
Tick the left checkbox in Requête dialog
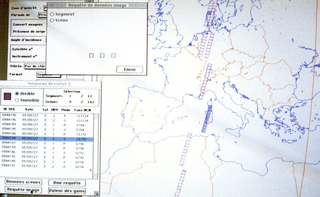tap(91, 56)
